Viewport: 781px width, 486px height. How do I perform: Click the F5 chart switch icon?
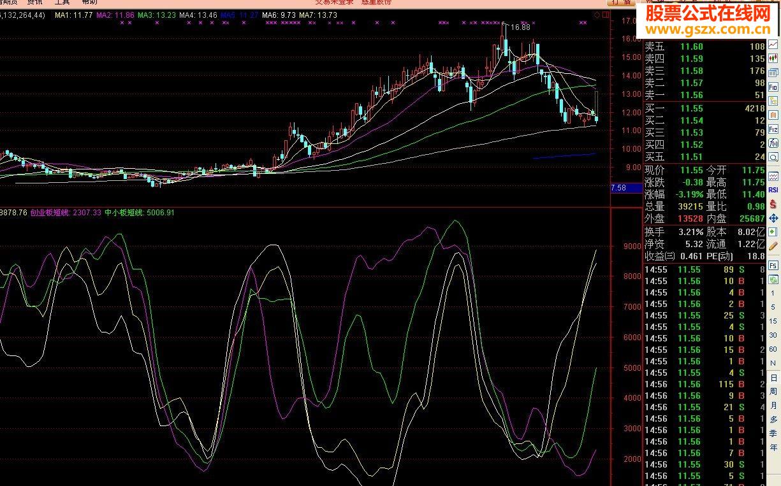773,265
